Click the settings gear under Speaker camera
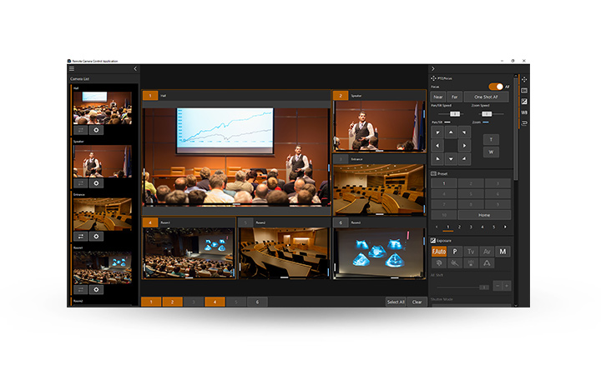Screen dimensions: 601x375 (96, 182)
